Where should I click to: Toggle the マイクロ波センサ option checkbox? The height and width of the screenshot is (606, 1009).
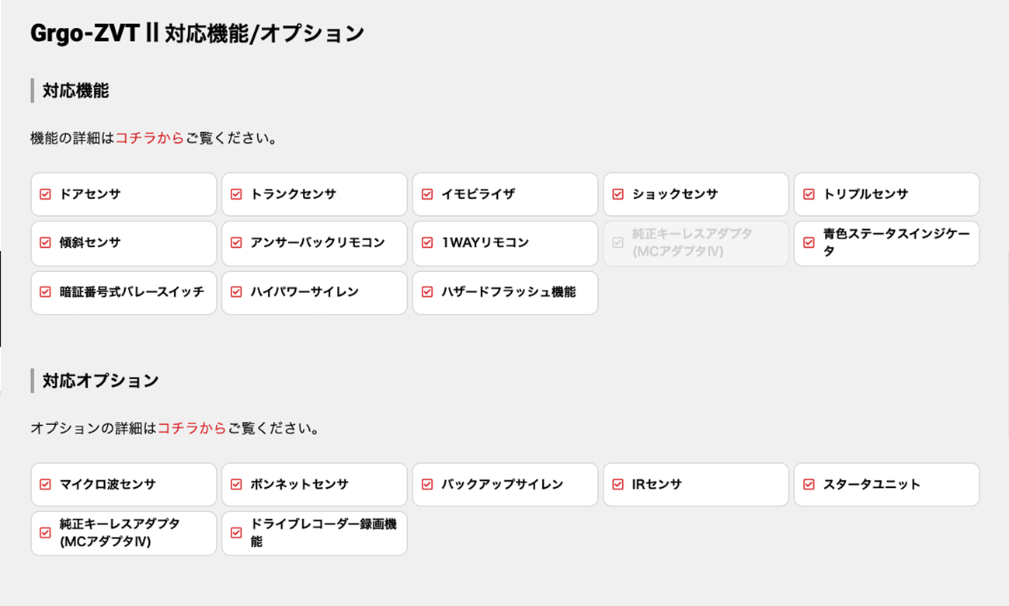point(45,485)
